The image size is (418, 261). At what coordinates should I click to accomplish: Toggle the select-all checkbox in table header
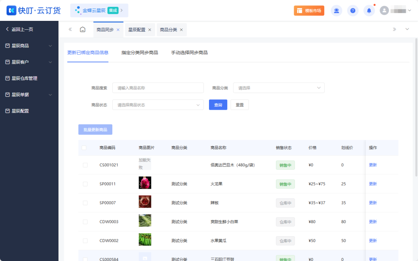coord(84,148)
